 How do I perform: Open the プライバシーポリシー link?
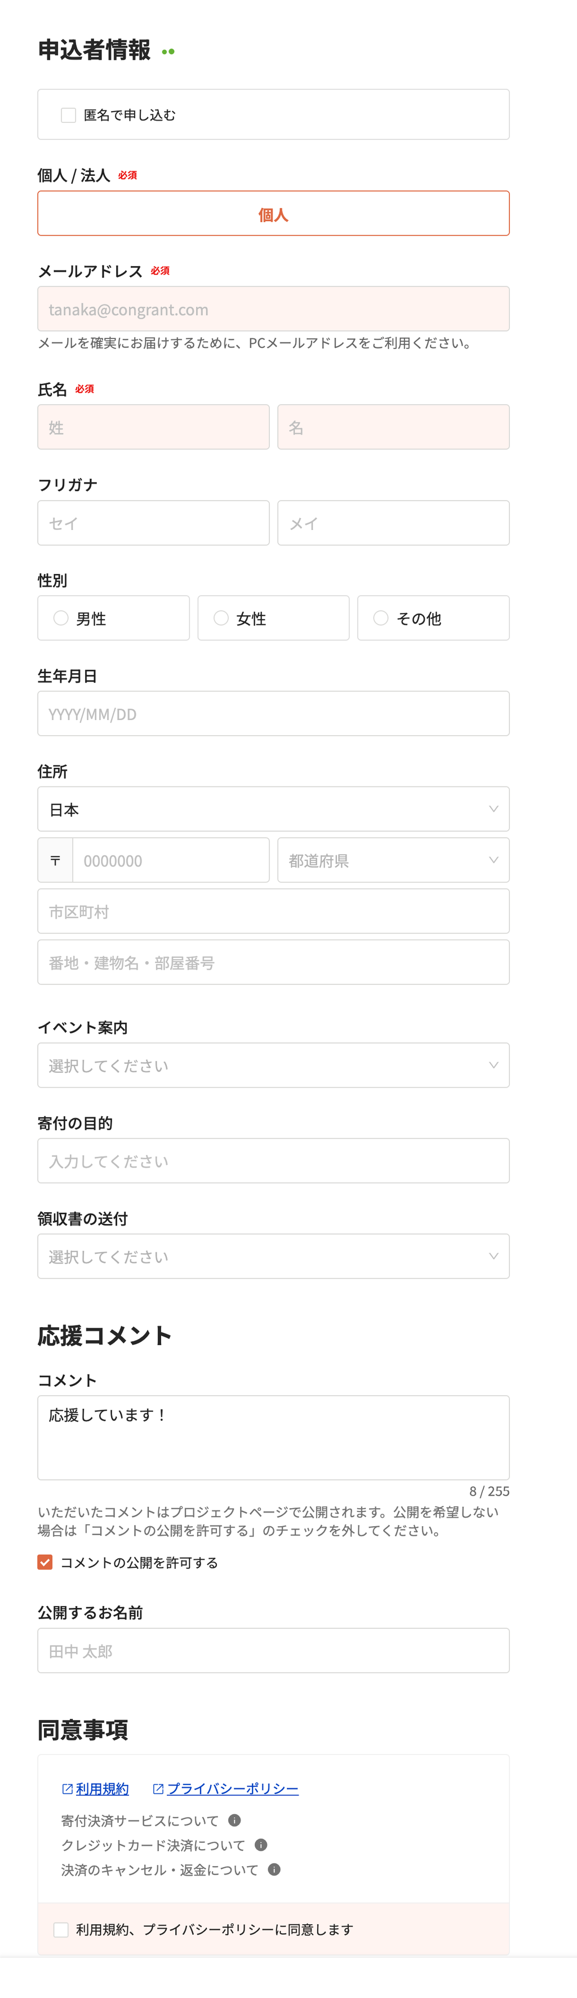point(233,1789)
